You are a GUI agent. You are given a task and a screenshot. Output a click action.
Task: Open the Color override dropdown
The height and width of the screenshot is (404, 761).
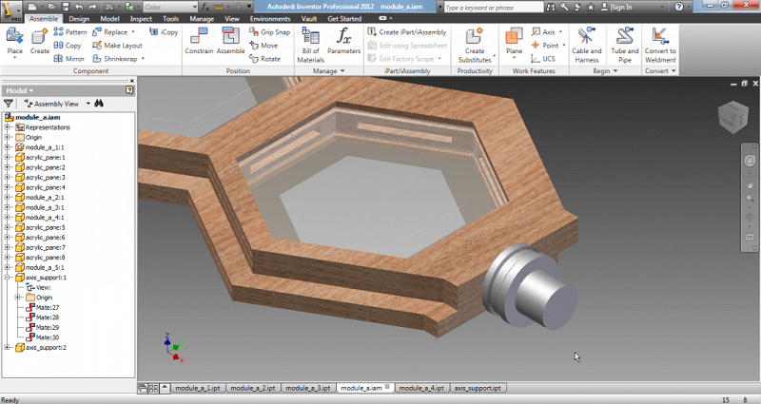pos(170,7)
